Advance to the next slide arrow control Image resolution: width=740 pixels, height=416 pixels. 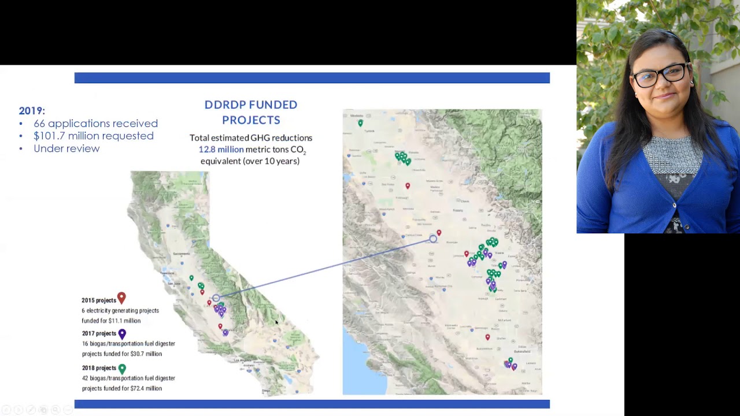(x=18, y=410)
